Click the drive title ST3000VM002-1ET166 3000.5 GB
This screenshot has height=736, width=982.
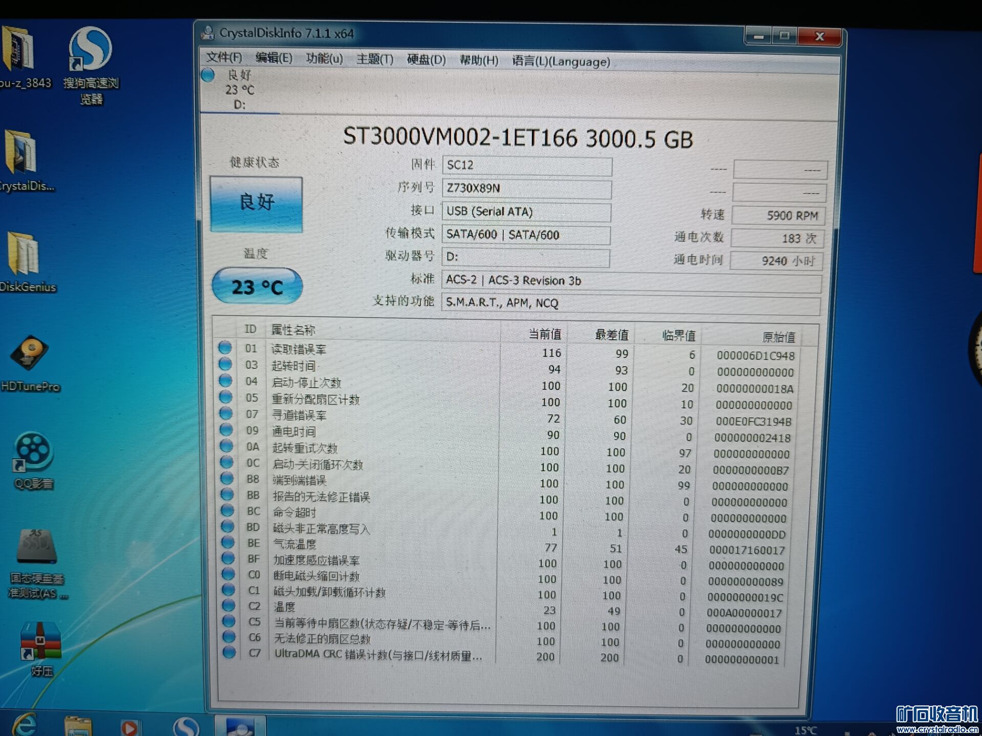click(518, 138)
